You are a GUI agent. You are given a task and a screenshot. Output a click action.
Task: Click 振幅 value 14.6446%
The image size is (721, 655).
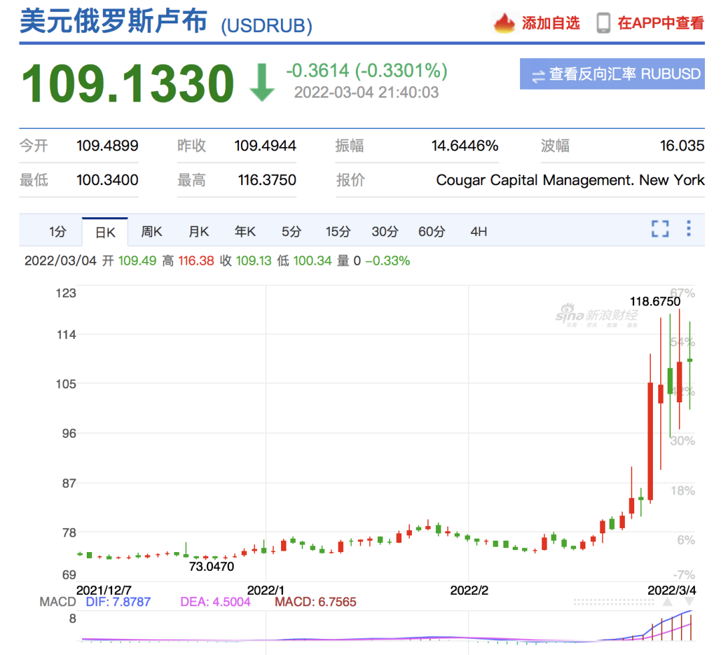[x=465, y=146]
